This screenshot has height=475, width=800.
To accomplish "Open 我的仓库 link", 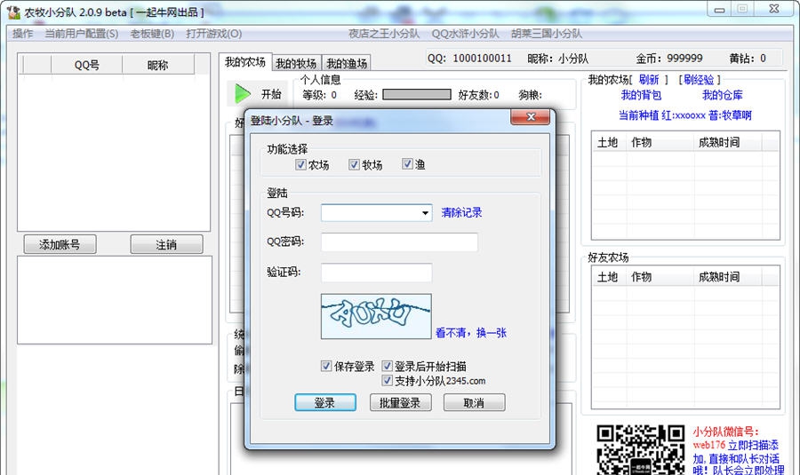I will coord(723,95).
